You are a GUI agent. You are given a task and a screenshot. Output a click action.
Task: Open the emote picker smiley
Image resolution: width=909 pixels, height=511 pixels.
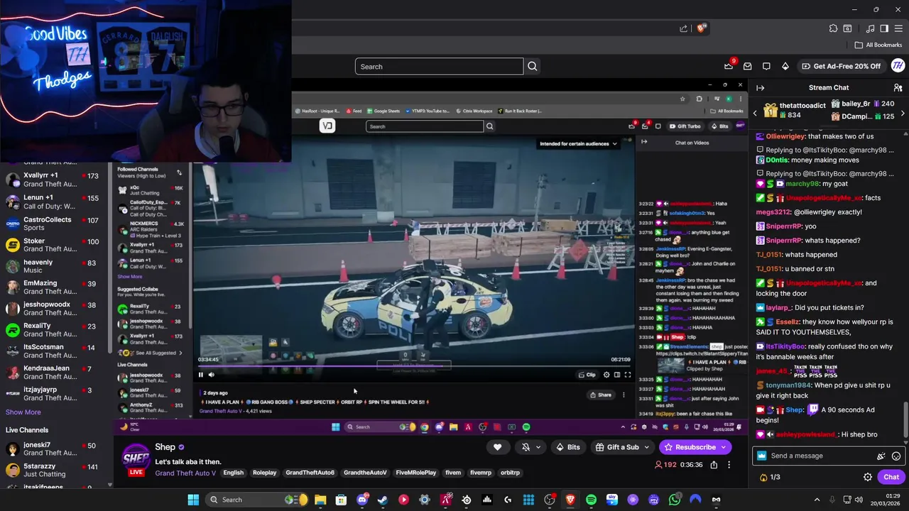(896, 456)
